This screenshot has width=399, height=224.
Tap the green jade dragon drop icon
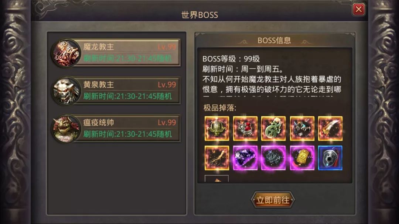[x=273, y=128]
